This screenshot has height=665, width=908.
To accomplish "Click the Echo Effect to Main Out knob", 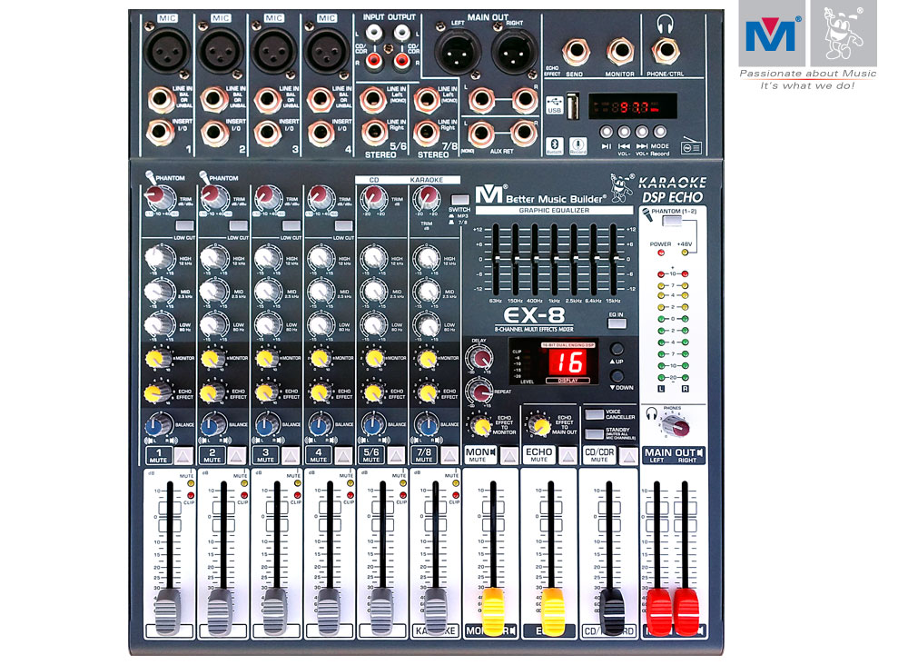I will (x=541, y=426).
